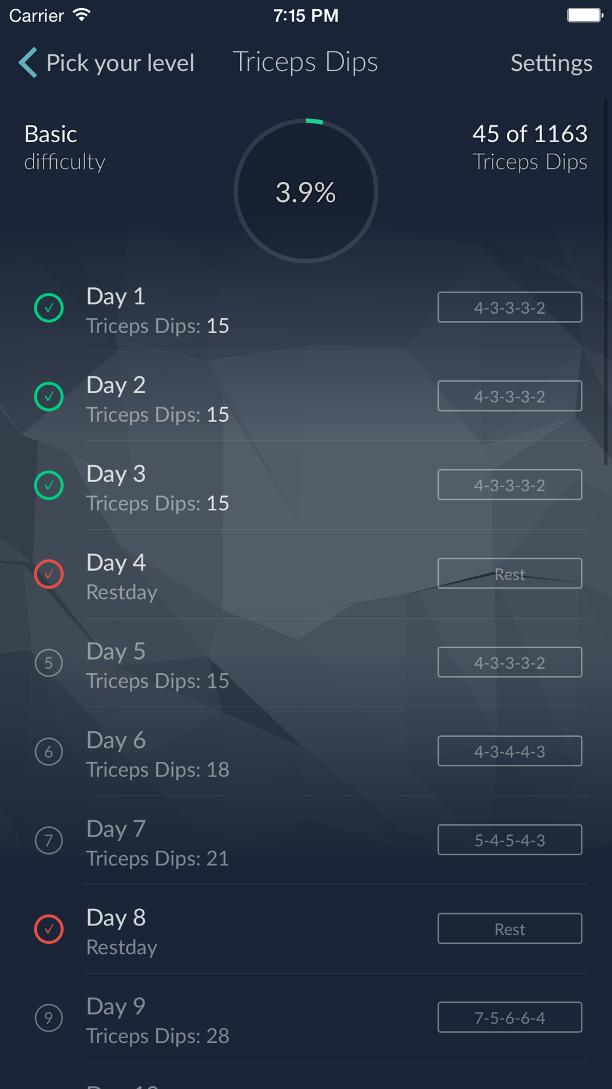Tap the 3.9% circular progress indicator
Viewport: 612px width, 1089px height.
(x=306, y=191)
